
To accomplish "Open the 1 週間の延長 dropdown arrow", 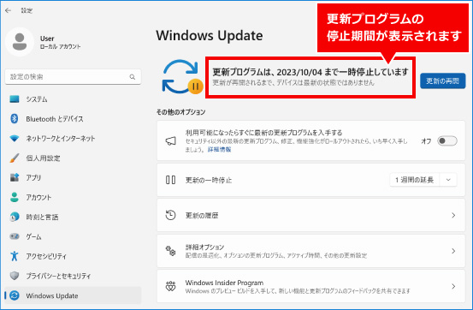I will point(448,180).
